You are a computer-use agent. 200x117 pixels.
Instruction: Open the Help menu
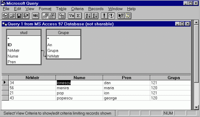(x=131, y=9)
